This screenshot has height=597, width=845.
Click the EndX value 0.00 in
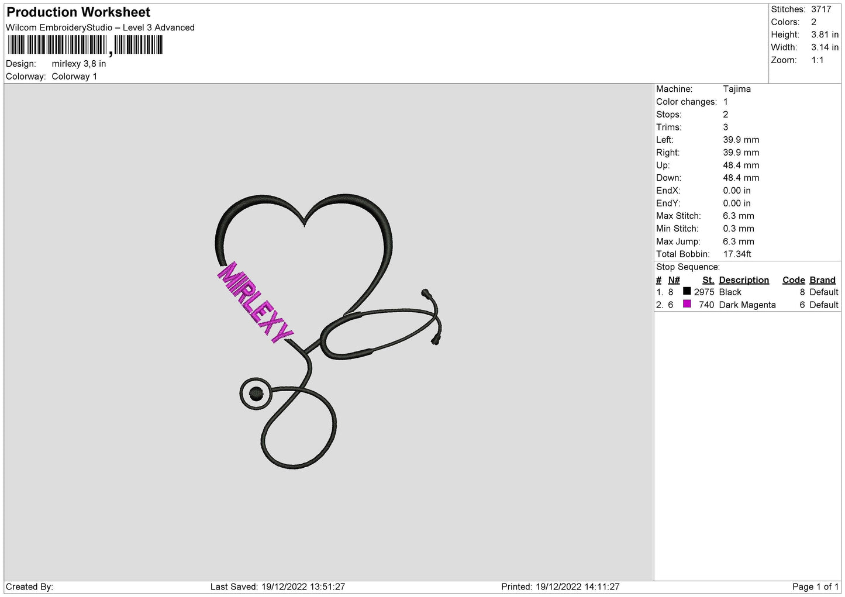click(x=737, y=191)
